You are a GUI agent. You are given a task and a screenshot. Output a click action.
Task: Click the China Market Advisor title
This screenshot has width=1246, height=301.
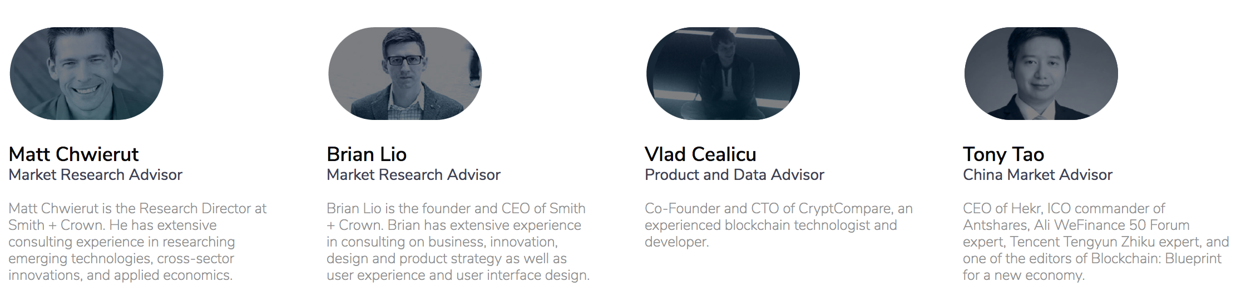click(x=1037, y=175)
